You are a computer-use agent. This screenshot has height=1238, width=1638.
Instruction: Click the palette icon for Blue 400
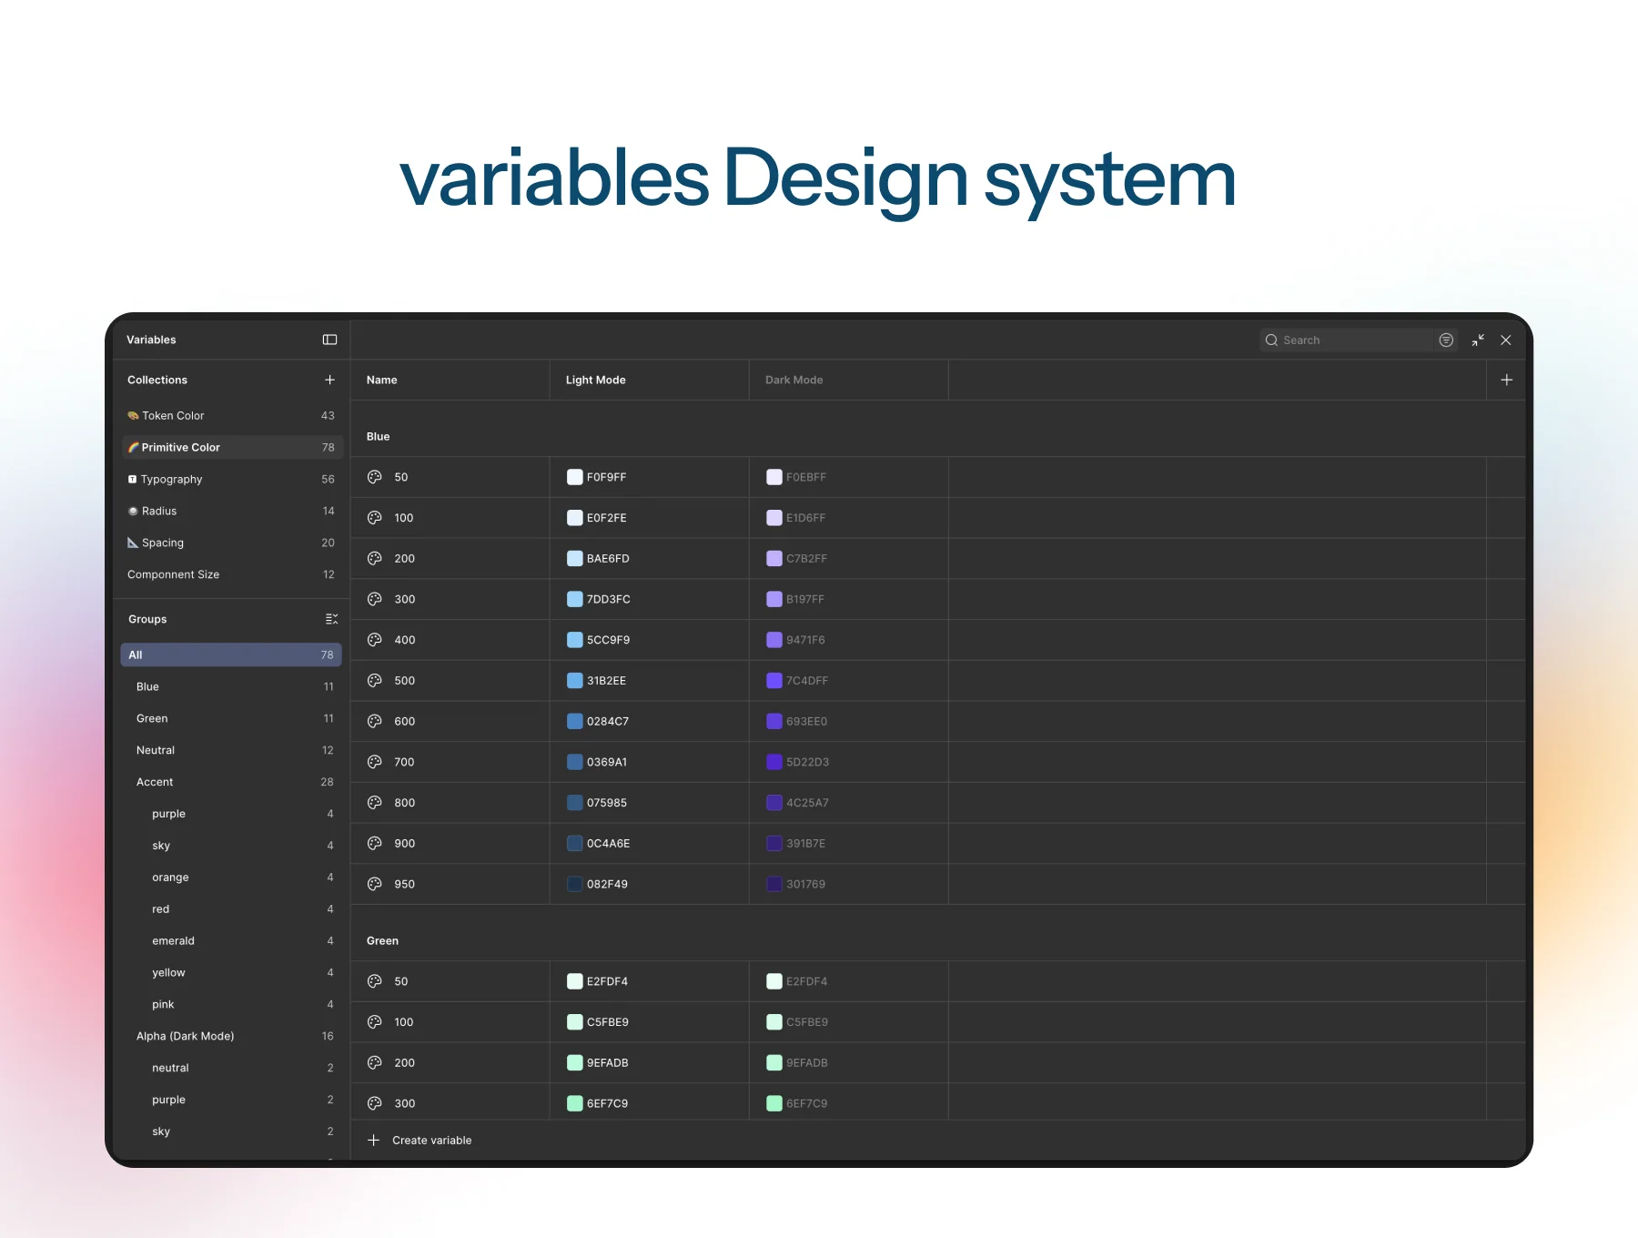[x=374, y=640]
